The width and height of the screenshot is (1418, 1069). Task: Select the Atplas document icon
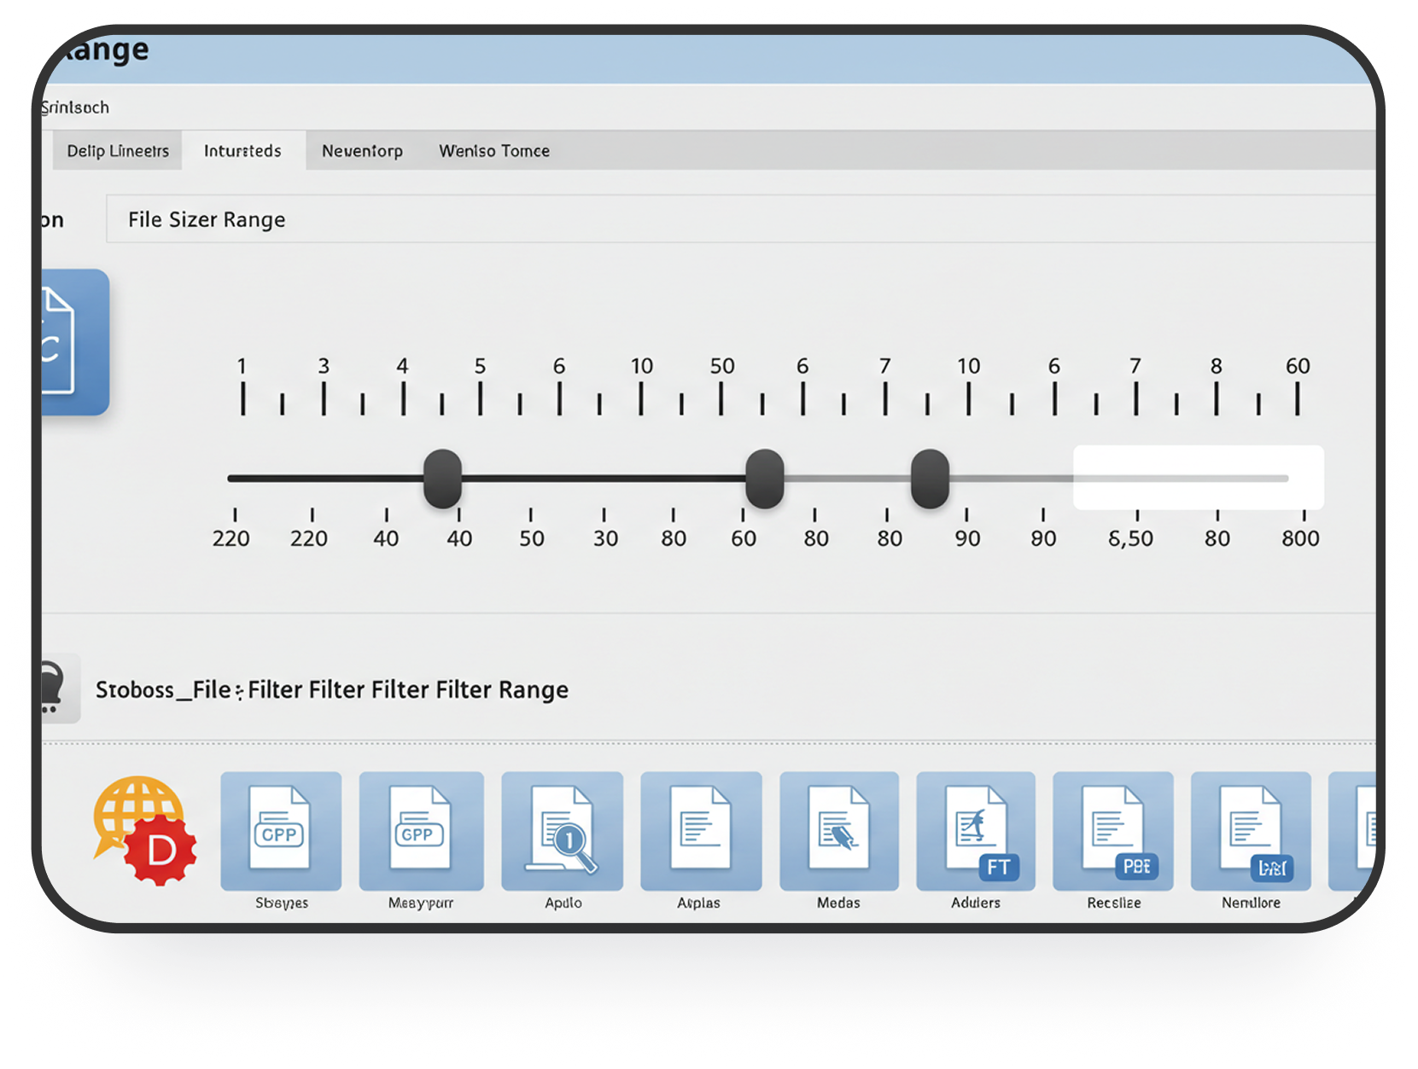click(x=700, y=832)
